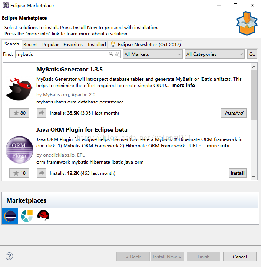Click the results scroll up arrow
The width and height of the screenshot is (261, 267).
click(x=254, y=67)
